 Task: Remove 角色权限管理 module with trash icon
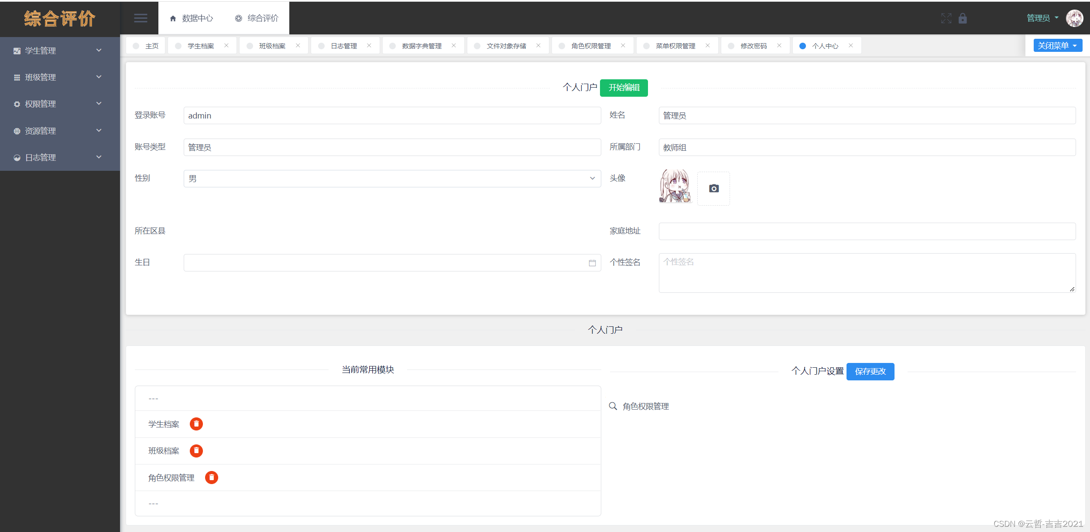[x=212, y=477]
